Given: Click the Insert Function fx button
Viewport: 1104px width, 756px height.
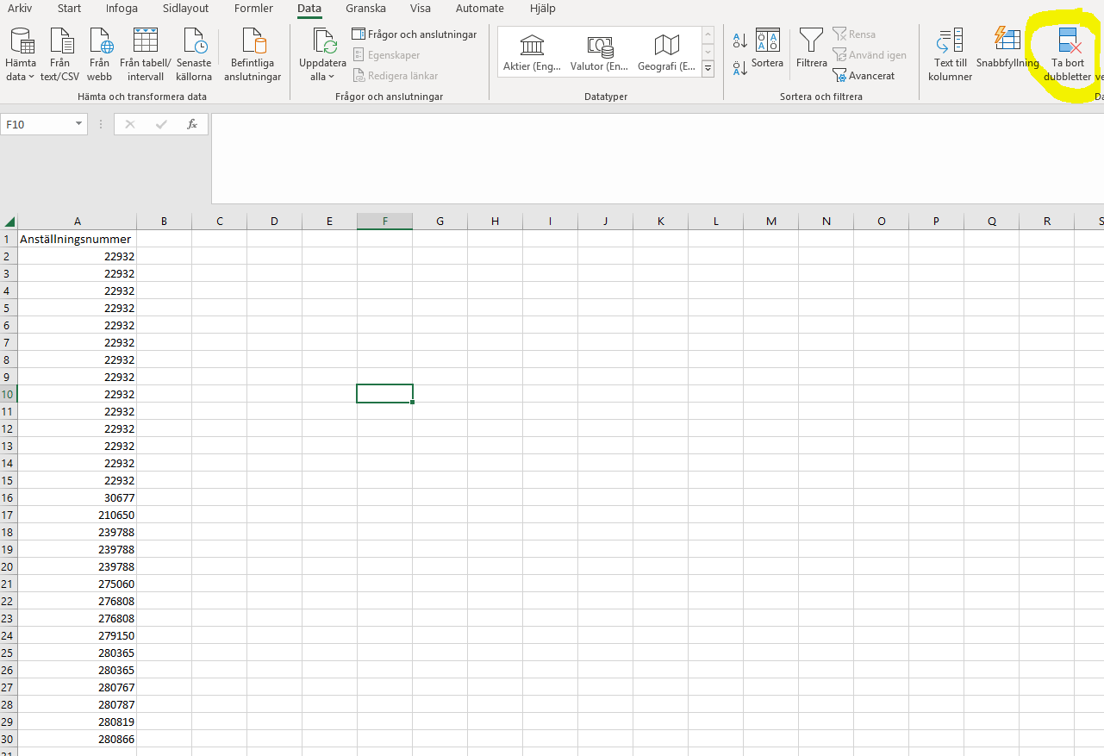Looking at the screenshot, I should click(x=192, y=124).
